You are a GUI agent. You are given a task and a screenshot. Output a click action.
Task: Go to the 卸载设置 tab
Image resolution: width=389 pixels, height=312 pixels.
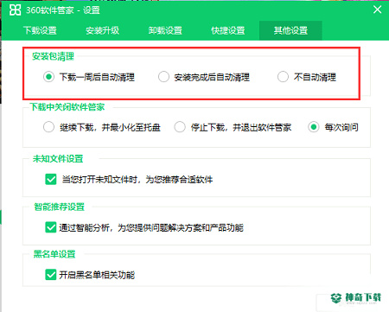point(165,30)
